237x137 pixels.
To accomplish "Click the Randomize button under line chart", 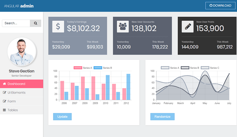I will [162, 117].
